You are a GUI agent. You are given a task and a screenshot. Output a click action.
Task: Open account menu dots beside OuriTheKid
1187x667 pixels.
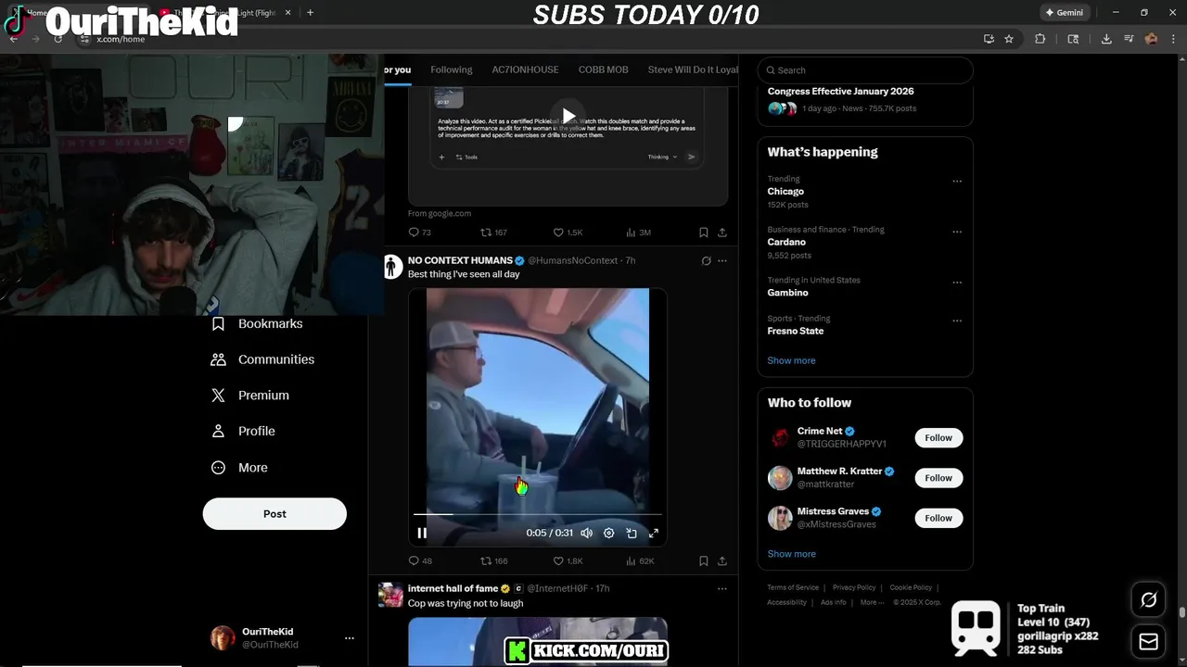(350, 638)
